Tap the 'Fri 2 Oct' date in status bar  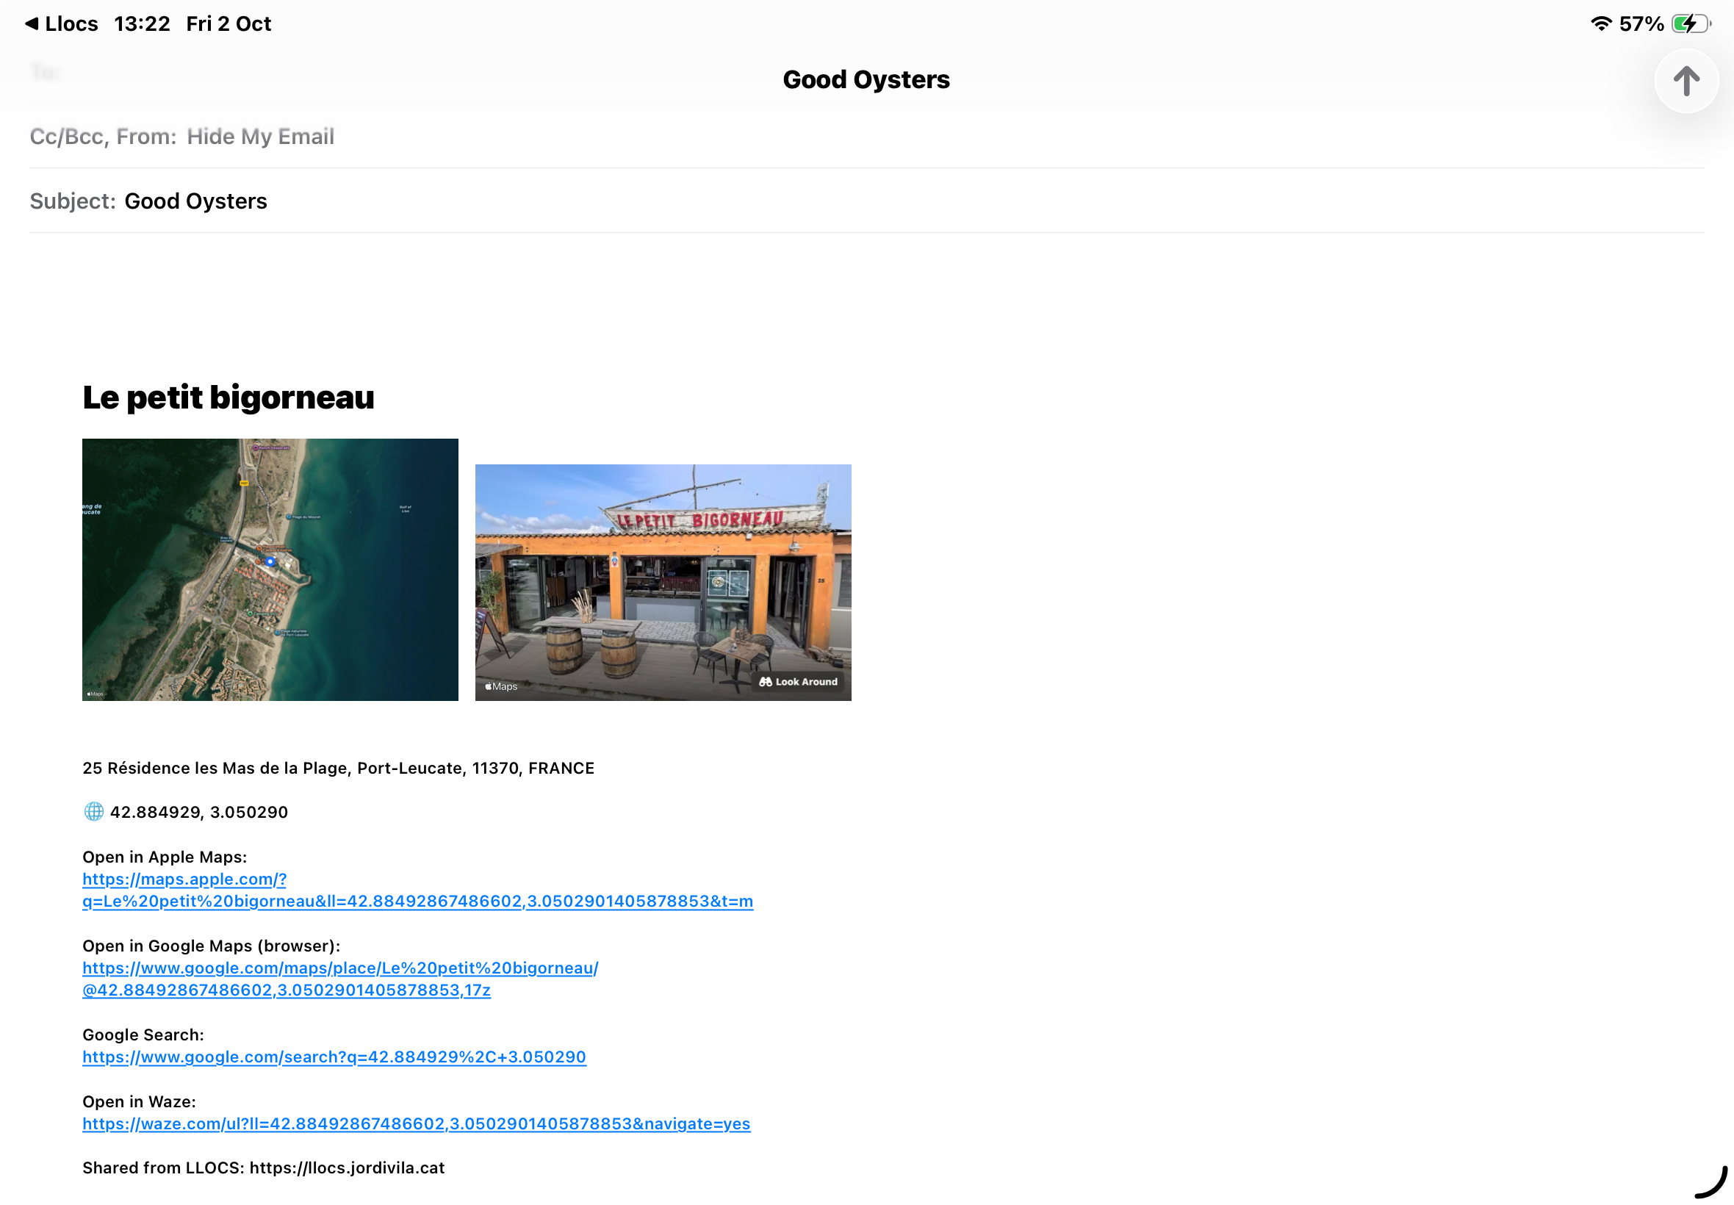click(229, 24)
